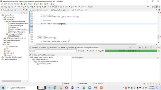This screenshot has height=90, width=161.
Task: Click the Debug bug icon in toolbar
Action: 19,7
